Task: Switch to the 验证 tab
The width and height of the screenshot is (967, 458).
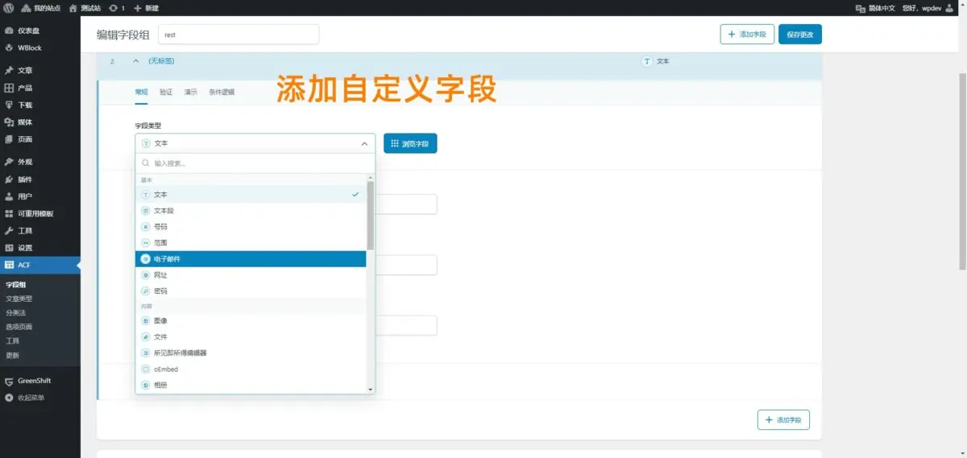Action: (166, 93)
